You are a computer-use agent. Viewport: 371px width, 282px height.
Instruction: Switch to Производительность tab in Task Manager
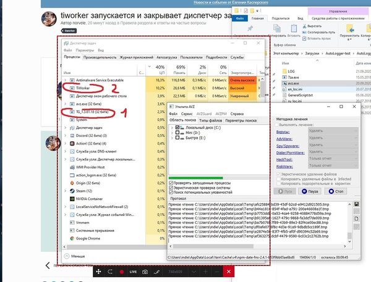tap(100, 57)
